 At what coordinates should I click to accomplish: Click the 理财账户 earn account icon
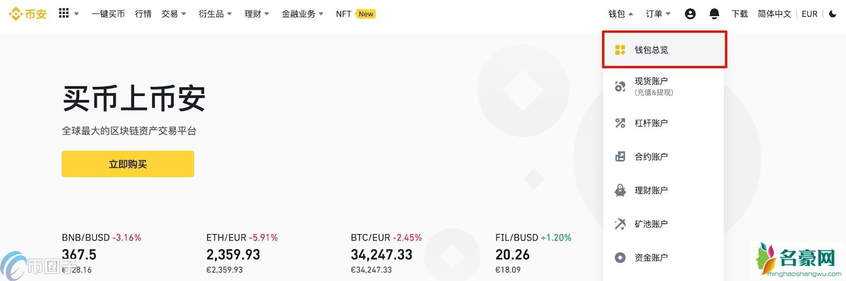pos(620,190)
